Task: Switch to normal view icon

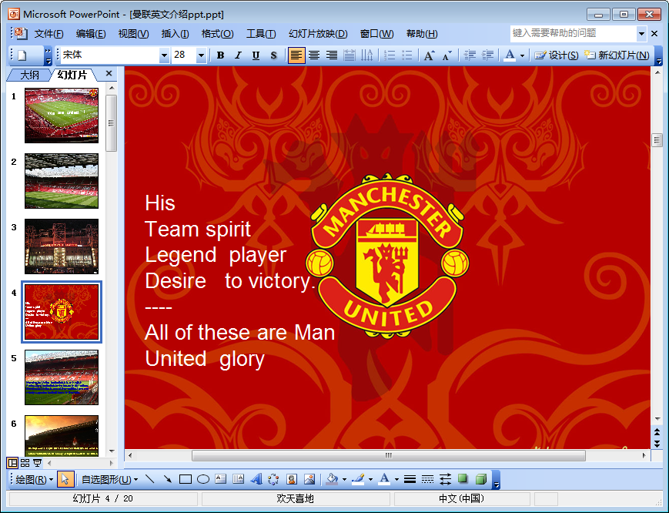Action: (x=13, y=463)
